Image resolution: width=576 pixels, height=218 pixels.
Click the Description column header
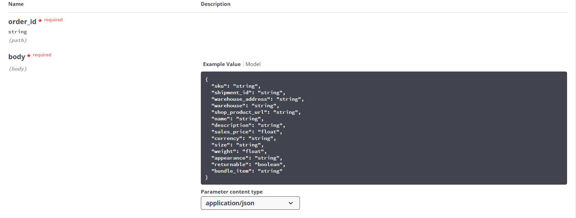click(216, 4)
